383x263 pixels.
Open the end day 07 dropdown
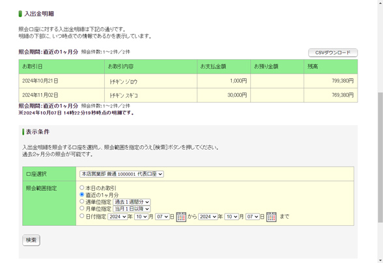[x=253, y=217]
